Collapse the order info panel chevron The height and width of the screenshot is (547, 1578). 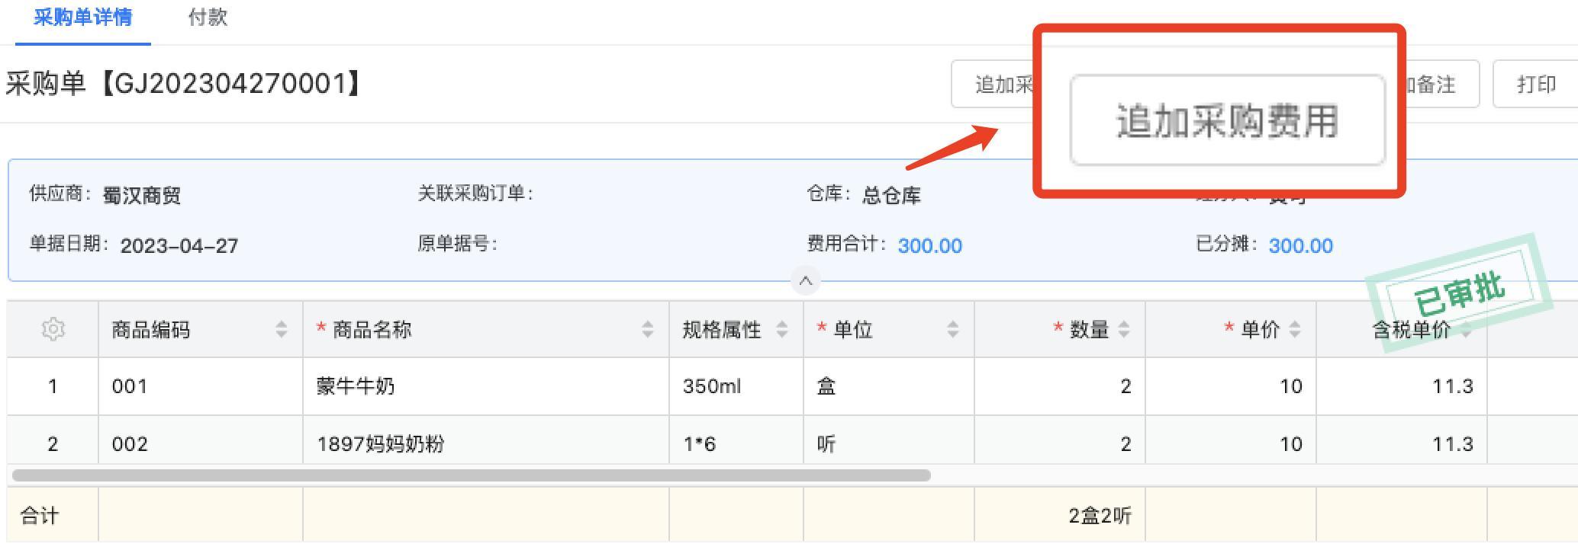806,280
